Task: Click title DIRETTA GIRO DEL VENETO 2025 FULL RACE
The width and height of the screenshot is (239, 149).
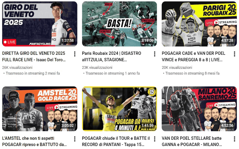Action: coord(34,57)
